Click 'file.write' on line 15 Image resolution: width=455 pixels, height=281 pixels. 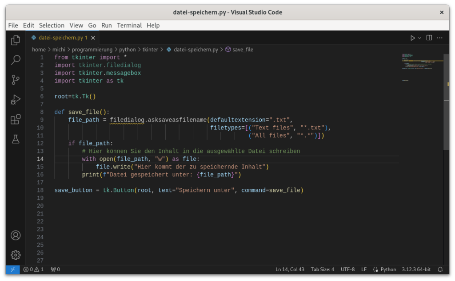(113, 167)
